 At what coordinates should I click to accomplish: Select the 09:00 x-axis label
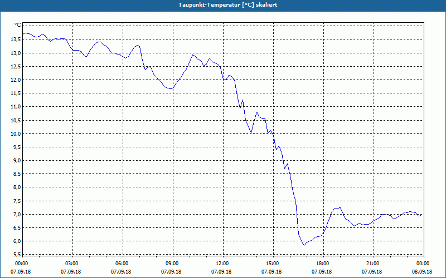171,264
